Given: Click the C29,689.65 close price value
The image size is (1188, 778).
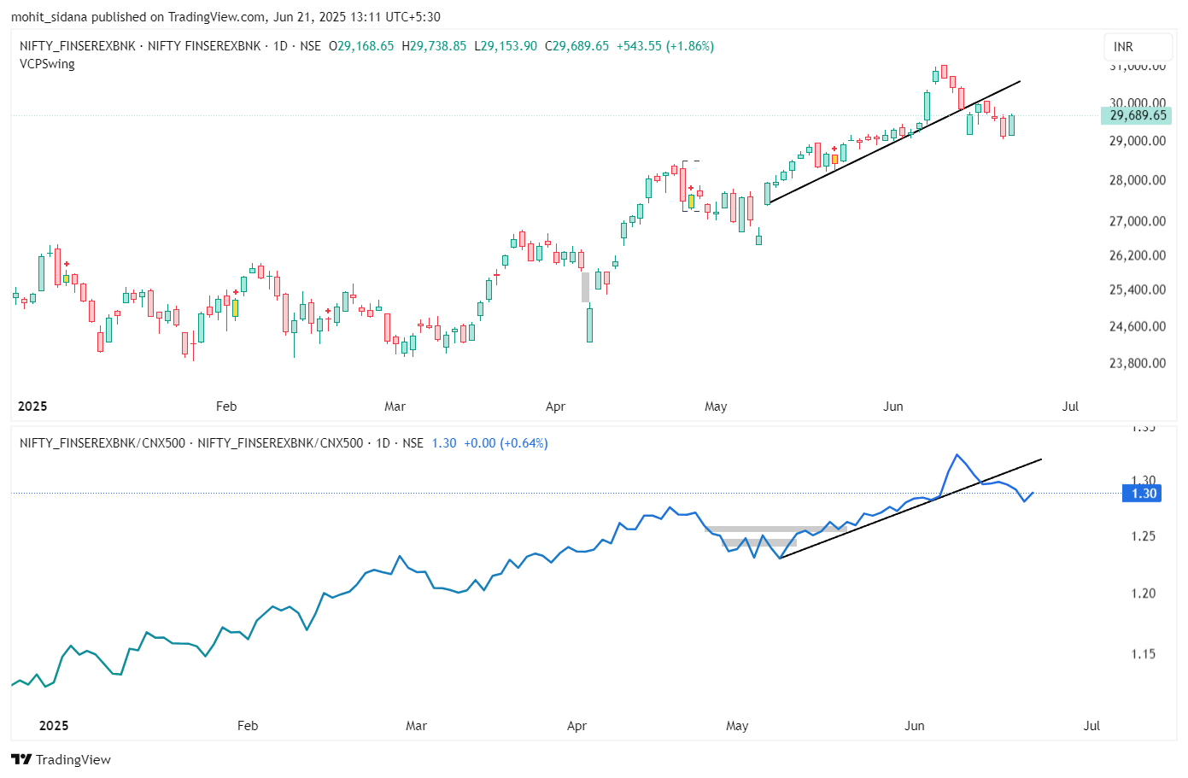Looking at the screenshot, I should pyautogui.click(x=577, y=46).
